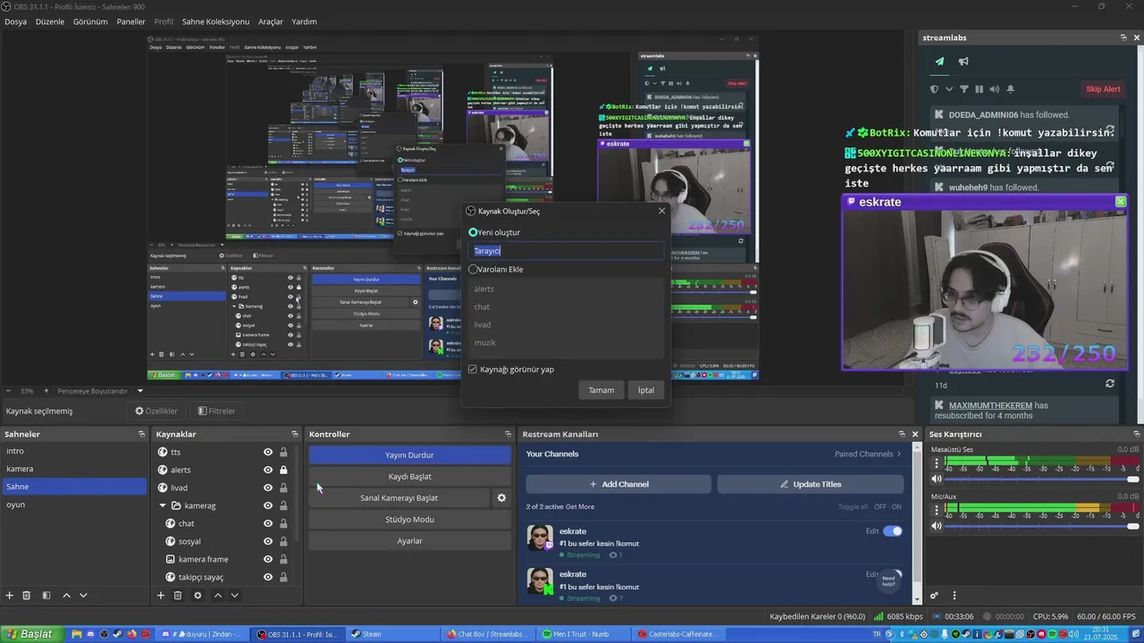This screenshot has height=643, width=1144.
Task: Click Tamam in the source dialog
Action: [601, 390]
